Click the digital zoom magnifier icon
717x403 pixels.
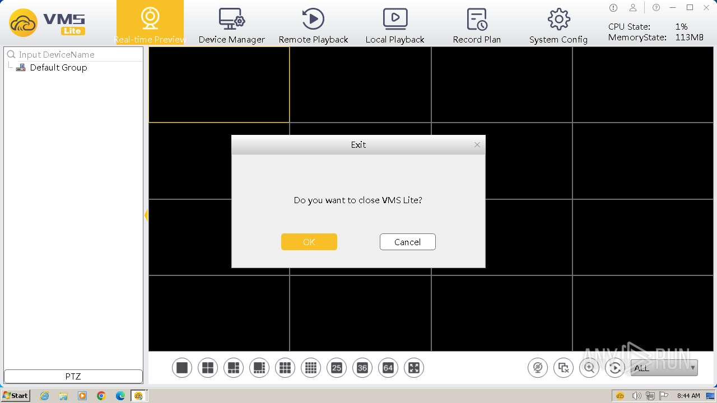[589, 368]
